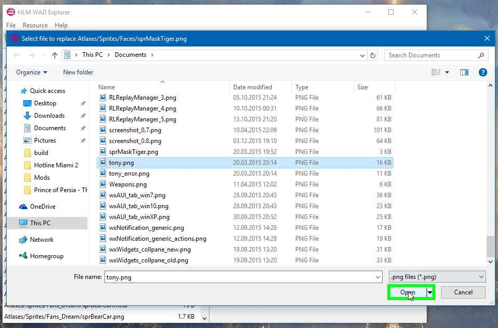Open help via the question mark icon

tap(482, 72)
